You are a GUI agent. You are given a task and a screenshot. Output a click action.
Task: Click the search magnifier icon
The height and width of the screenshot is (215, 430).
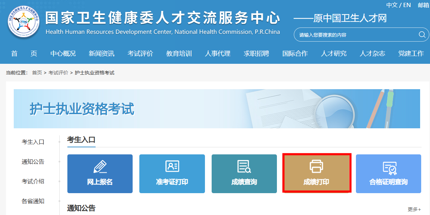tap(422, 35)
